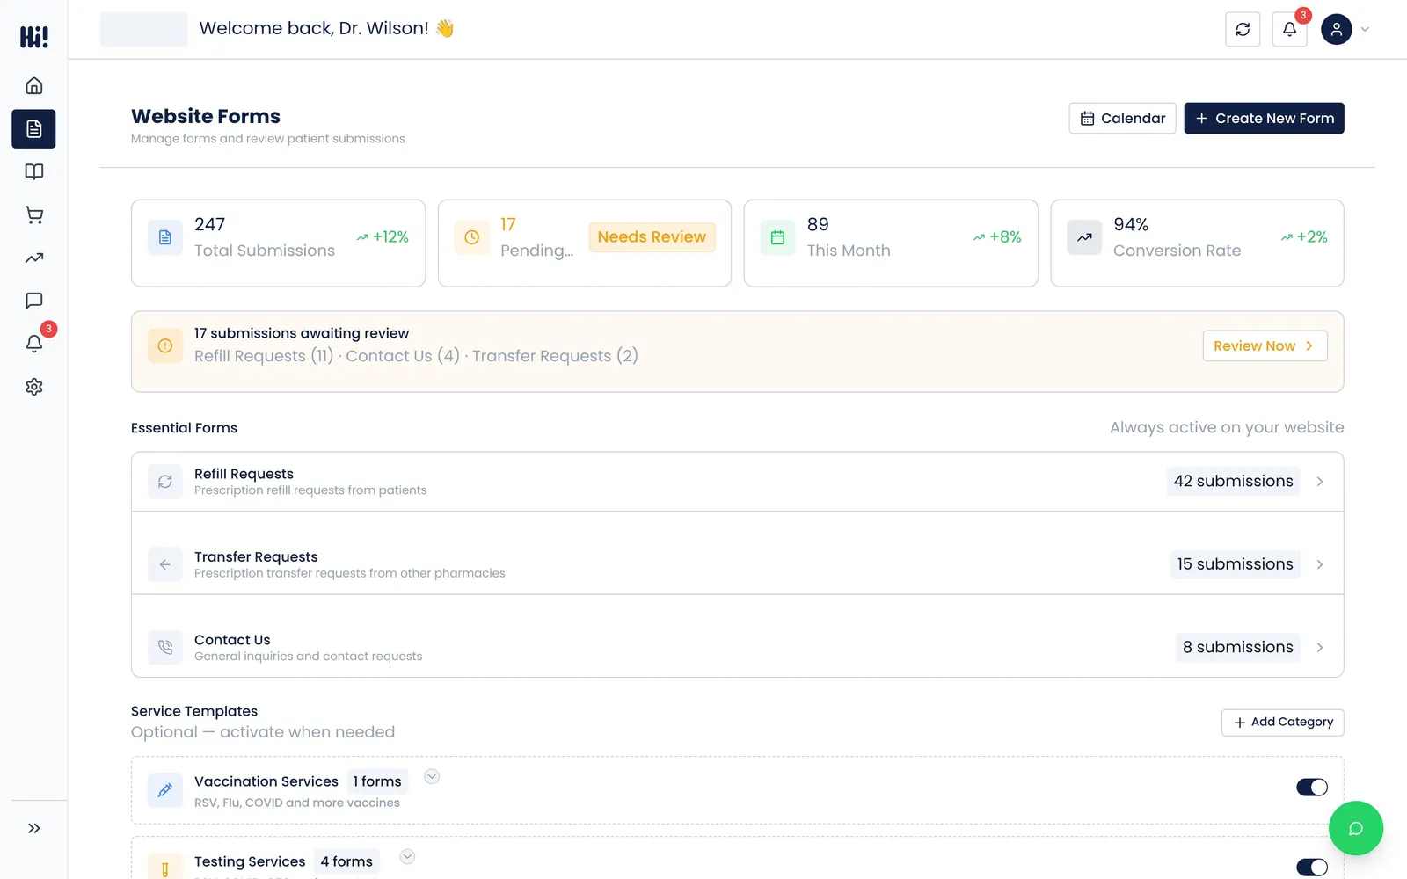Open Contact Us row chevron

(x=1320, y=648)
